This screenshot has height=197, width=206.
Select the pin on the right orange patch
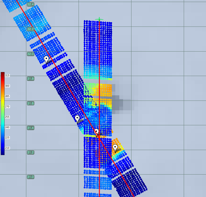point(115,148)
